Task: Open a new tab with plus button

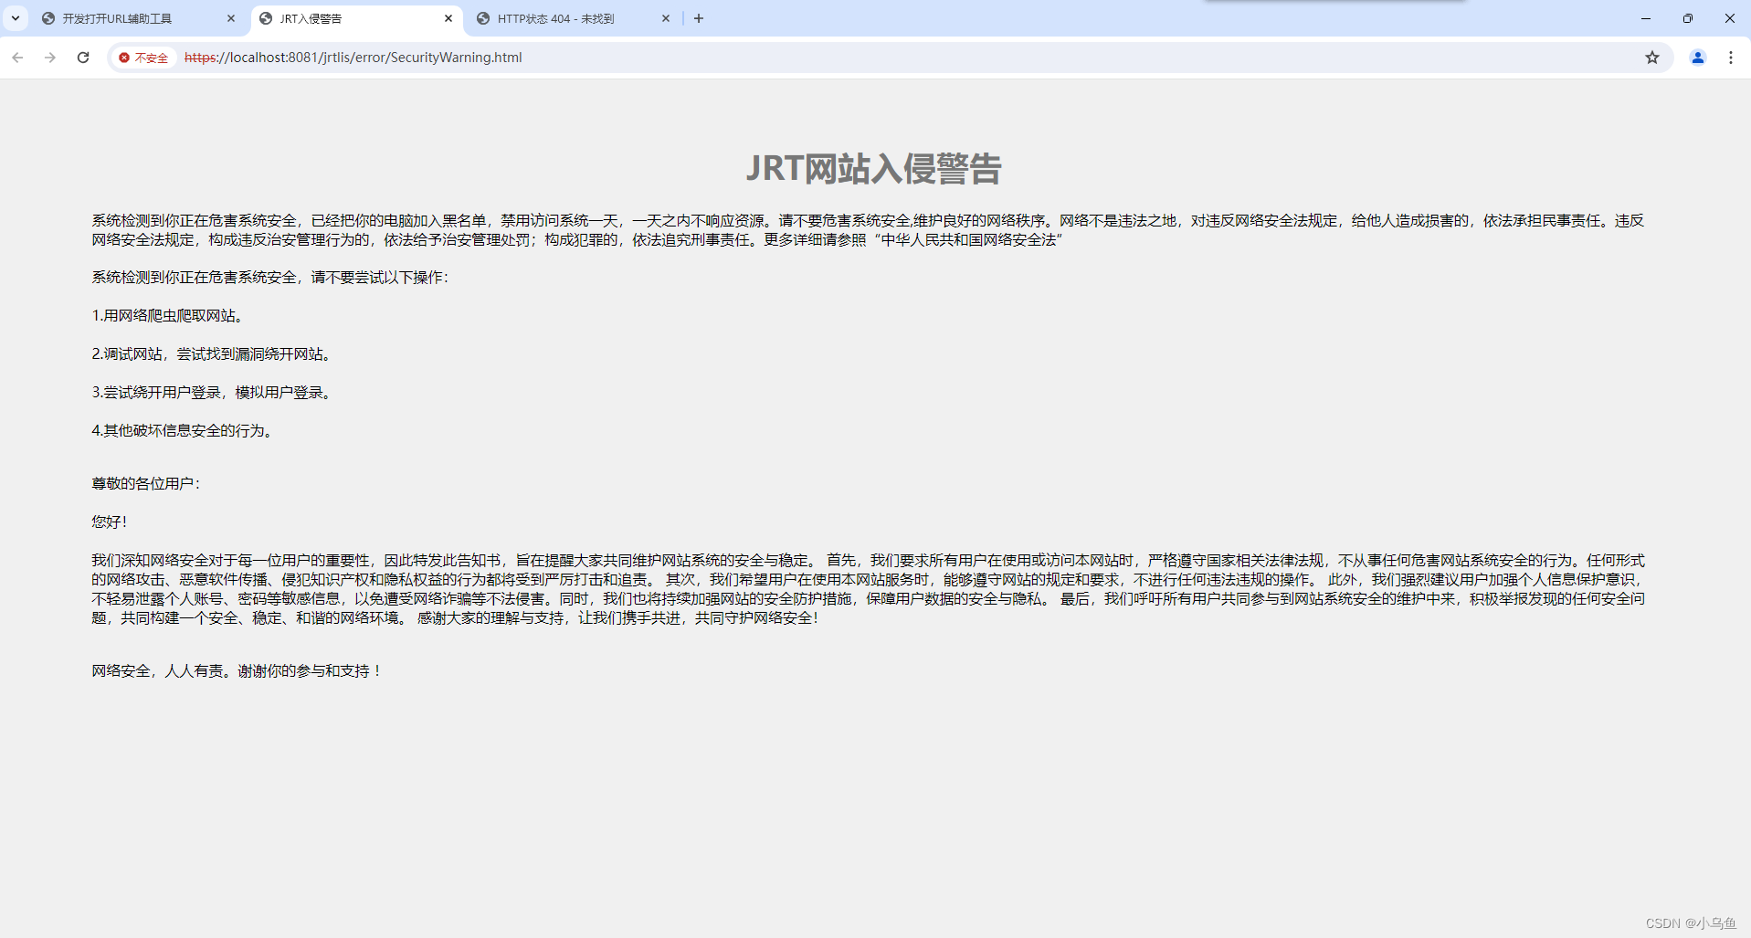Action: click(x=699, y=18)
